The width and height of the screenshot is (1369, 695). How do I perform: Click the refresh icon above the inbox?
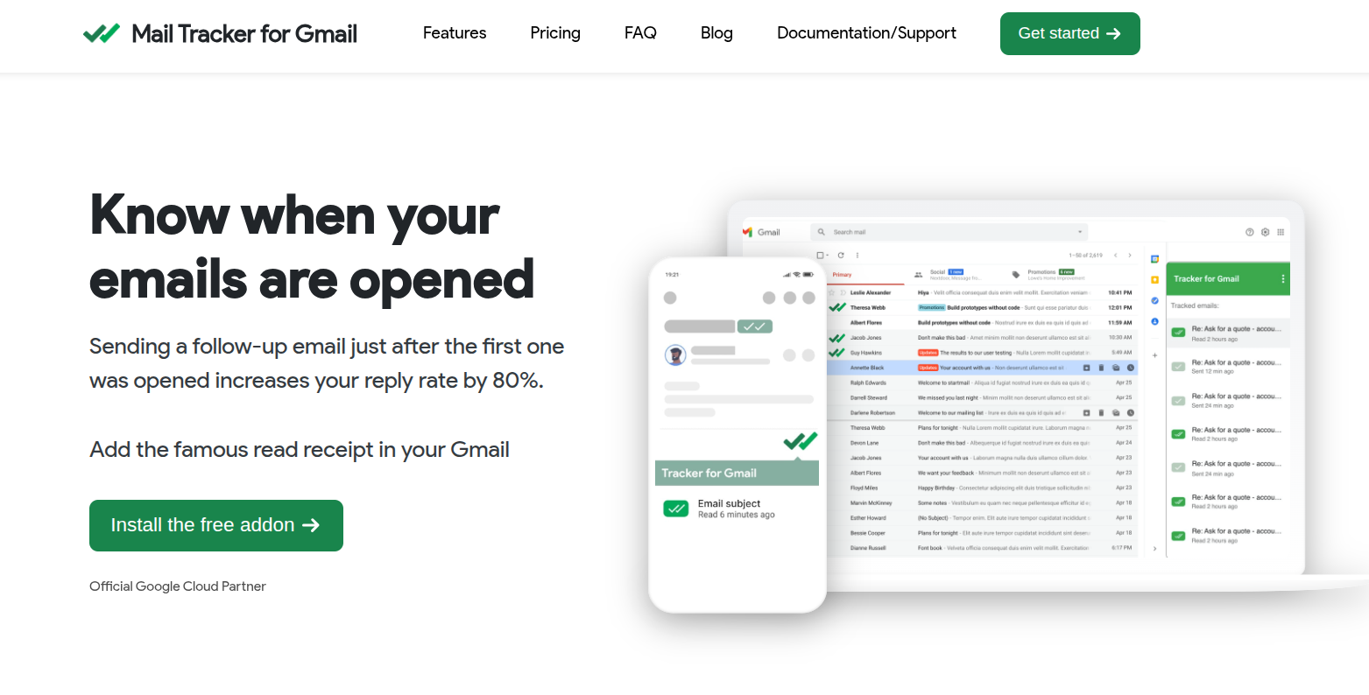pos(841,256)
